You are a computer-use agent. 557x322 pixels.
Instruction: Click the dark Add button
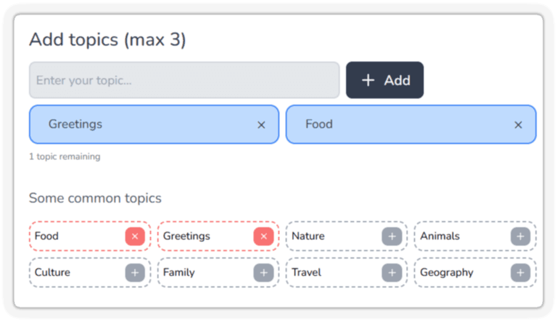tap(385, 80)
